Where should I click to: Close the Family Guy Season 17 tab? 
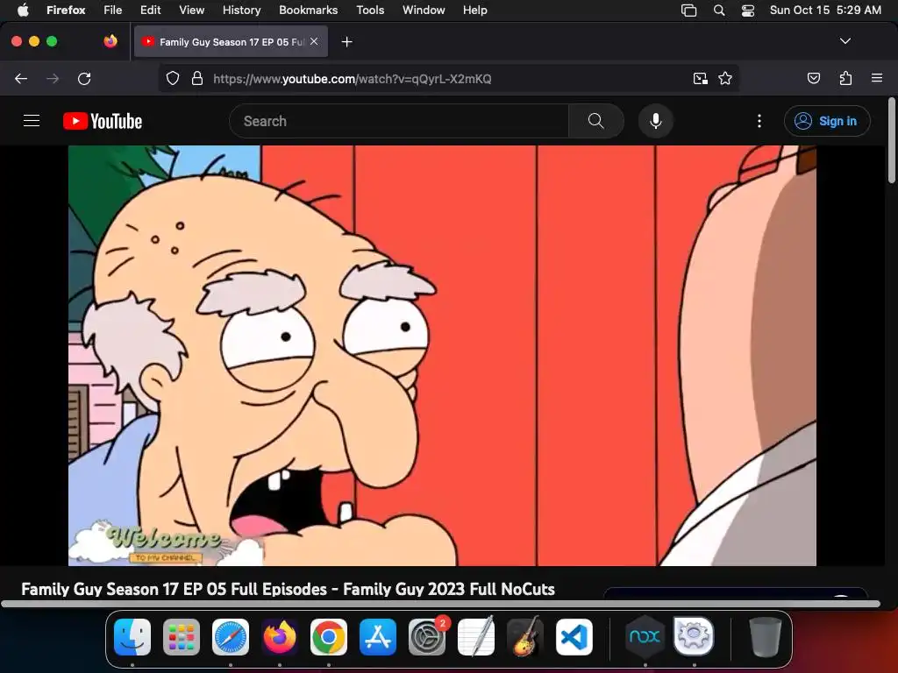(x=314, y=41)
